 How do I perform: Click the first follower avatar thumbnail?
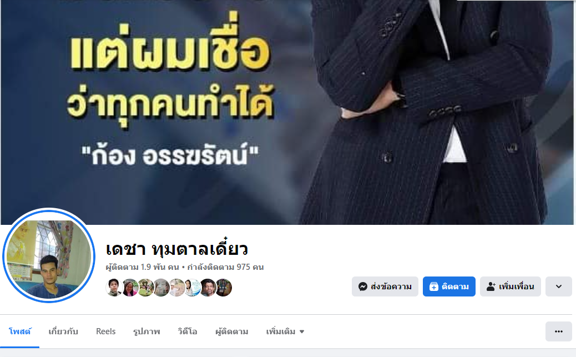click(x=114, y=288)
